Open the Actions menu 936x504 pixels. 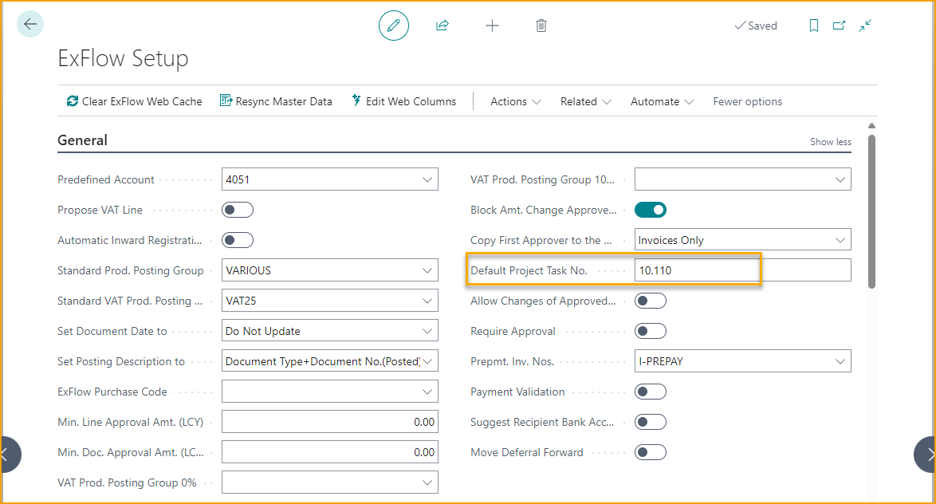point(516,101)
